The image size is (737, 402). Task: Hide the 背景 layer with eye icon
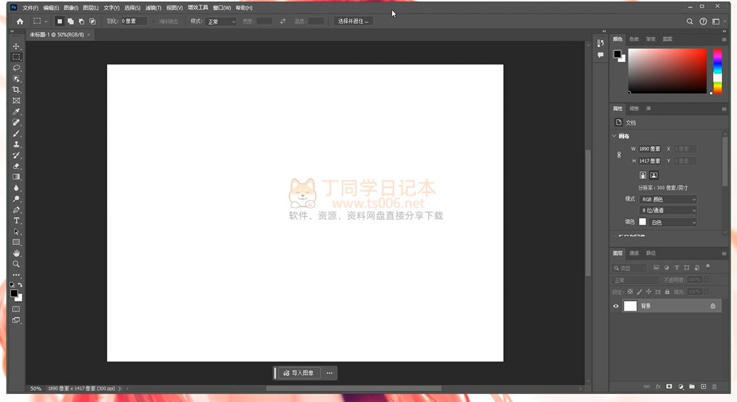point(616,306)
